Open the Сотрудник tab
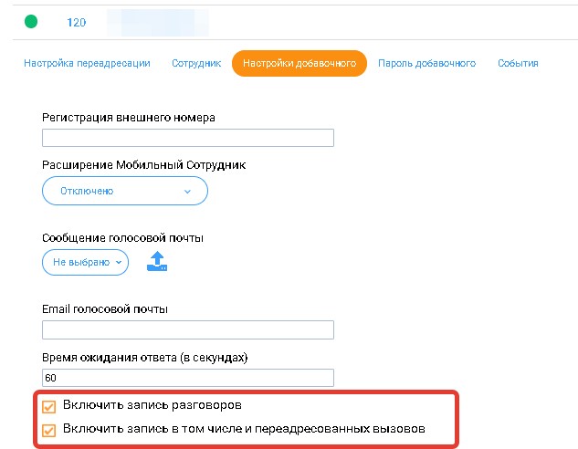The image size is (578, 449). click(196, 63)
